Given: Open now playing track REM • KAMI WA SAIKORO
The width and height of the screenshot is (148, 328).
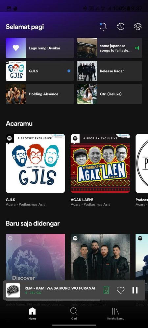Looking at the screenshot, I should [x=60, y=288].
